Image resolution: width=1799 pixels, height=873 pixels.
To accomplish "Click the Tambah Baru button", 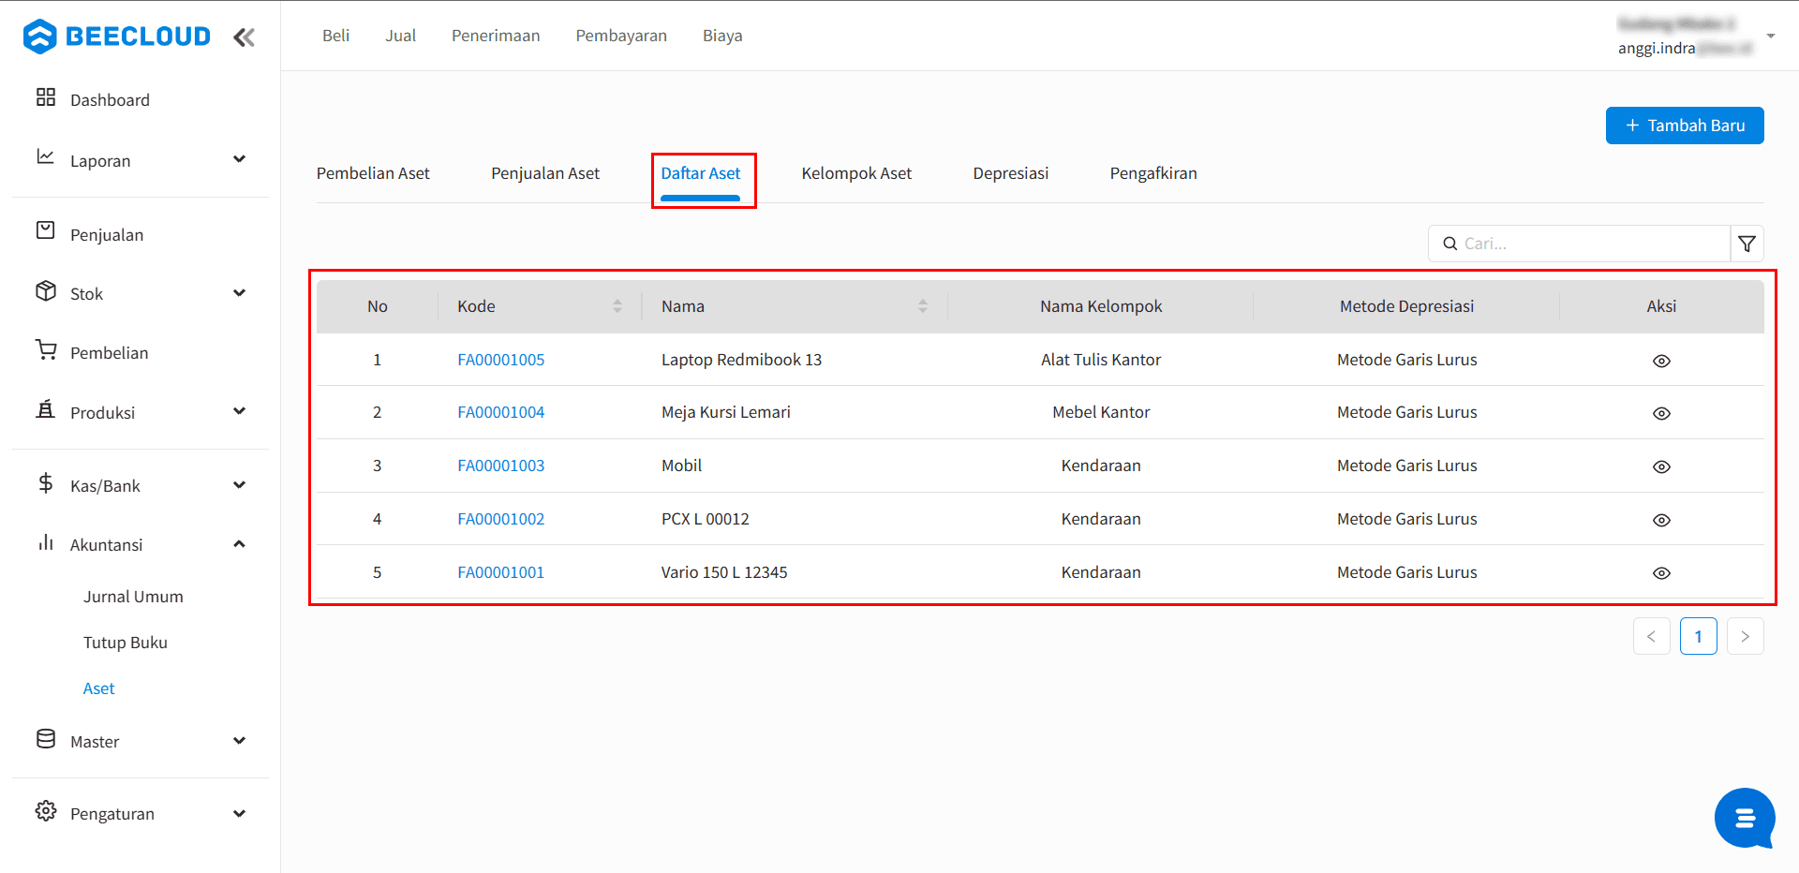I will click(x=1684, y=126).
